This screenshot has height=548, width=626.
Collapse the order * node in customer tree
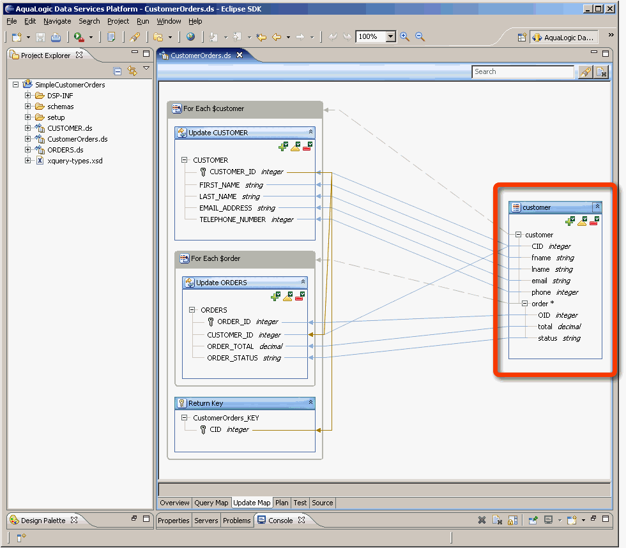pos(524,304)
